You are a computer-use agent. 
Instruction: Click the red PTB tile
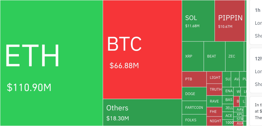194,79
